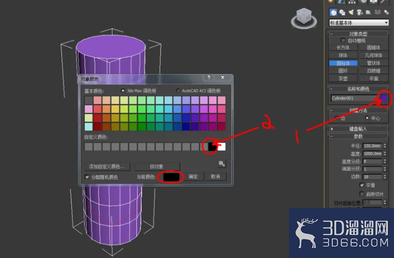Click the 平面 button
The image size is (394, 258).
click(x=374, y=79)
